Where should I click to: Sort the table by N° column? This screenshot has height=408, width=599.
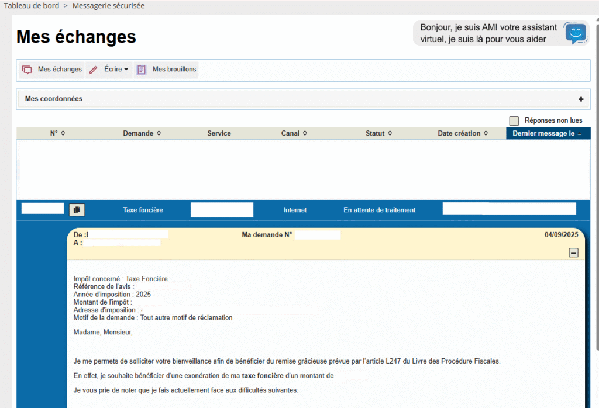click(x=57, y=133)
